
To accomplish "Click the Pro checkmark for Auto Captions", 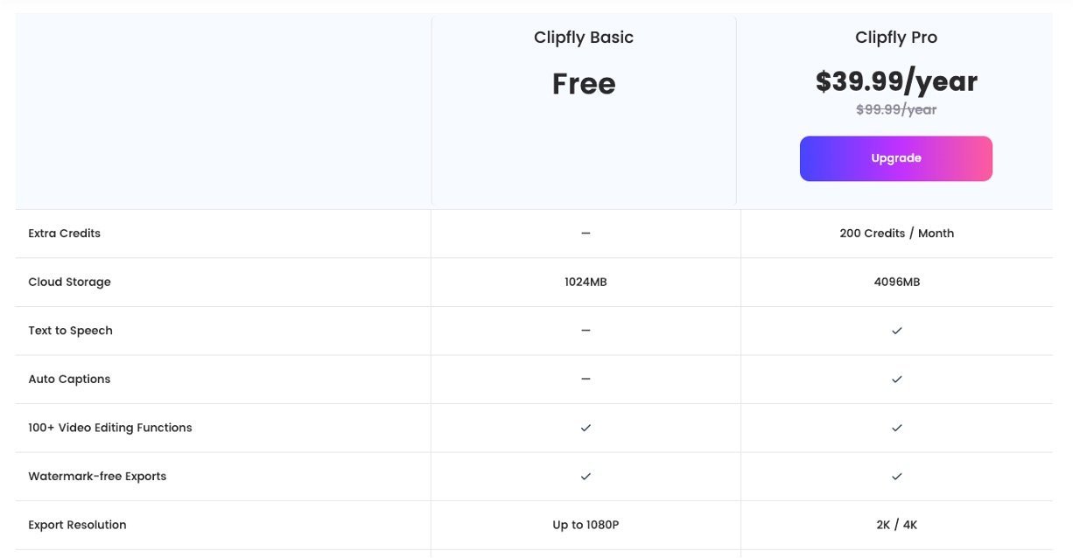I will (x=896, y=380).
